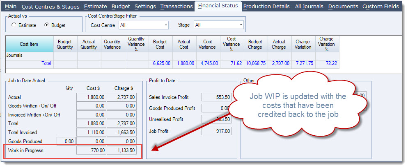Click the 6,625.00 budget cost total
408x168 pixels.
click(161, 63)
